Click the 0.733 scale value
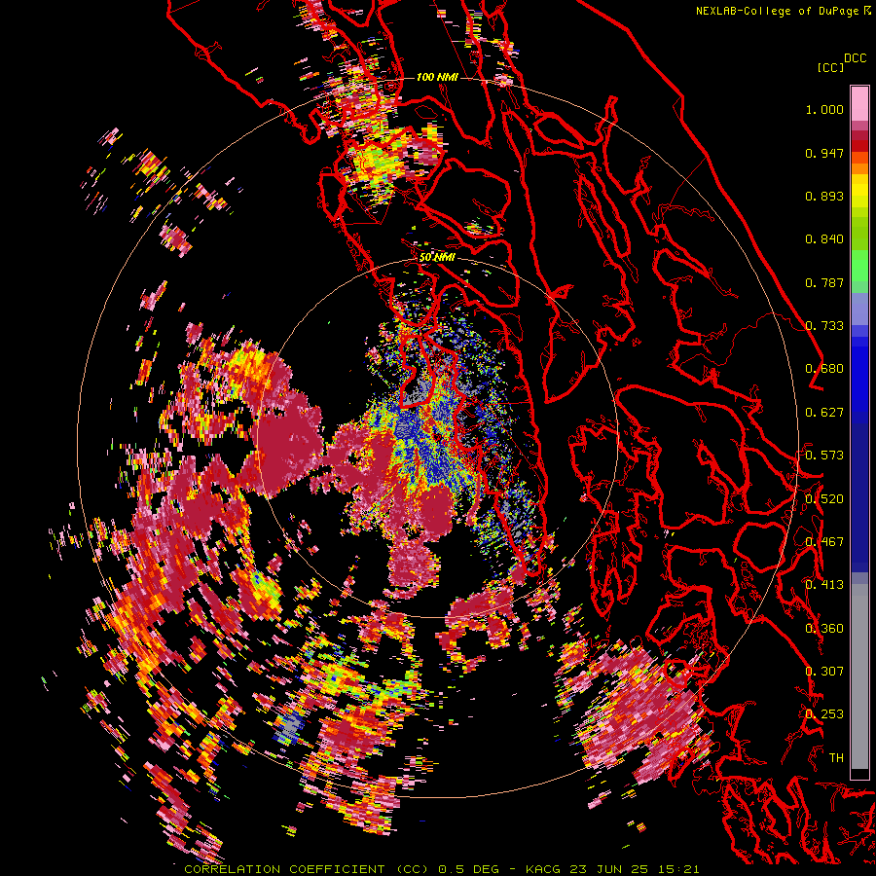The width and height of the screenshot is (876, 876). (824, 326)
